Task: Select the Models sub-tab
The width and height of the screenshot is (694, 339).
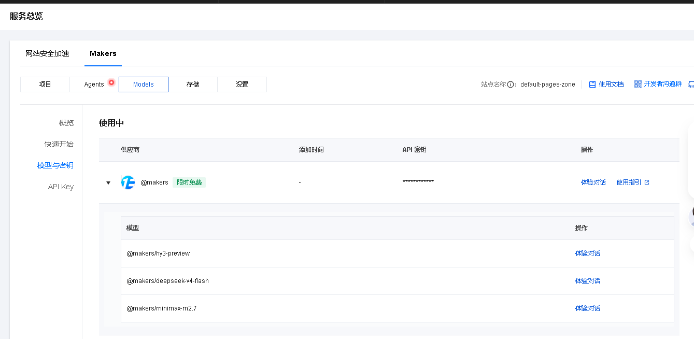Action: pyautogui.click(x=144, y=84)
